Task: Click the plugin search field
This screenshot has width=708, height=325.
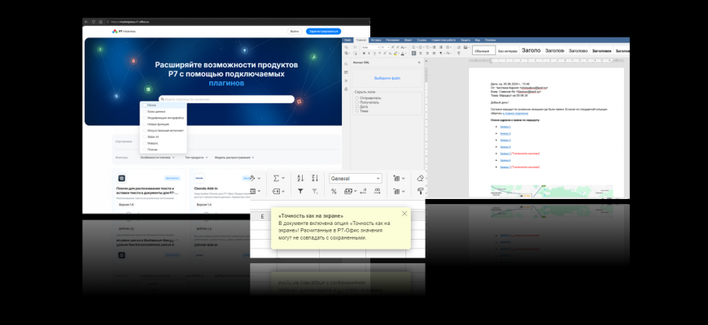Action: coord(226,99)
